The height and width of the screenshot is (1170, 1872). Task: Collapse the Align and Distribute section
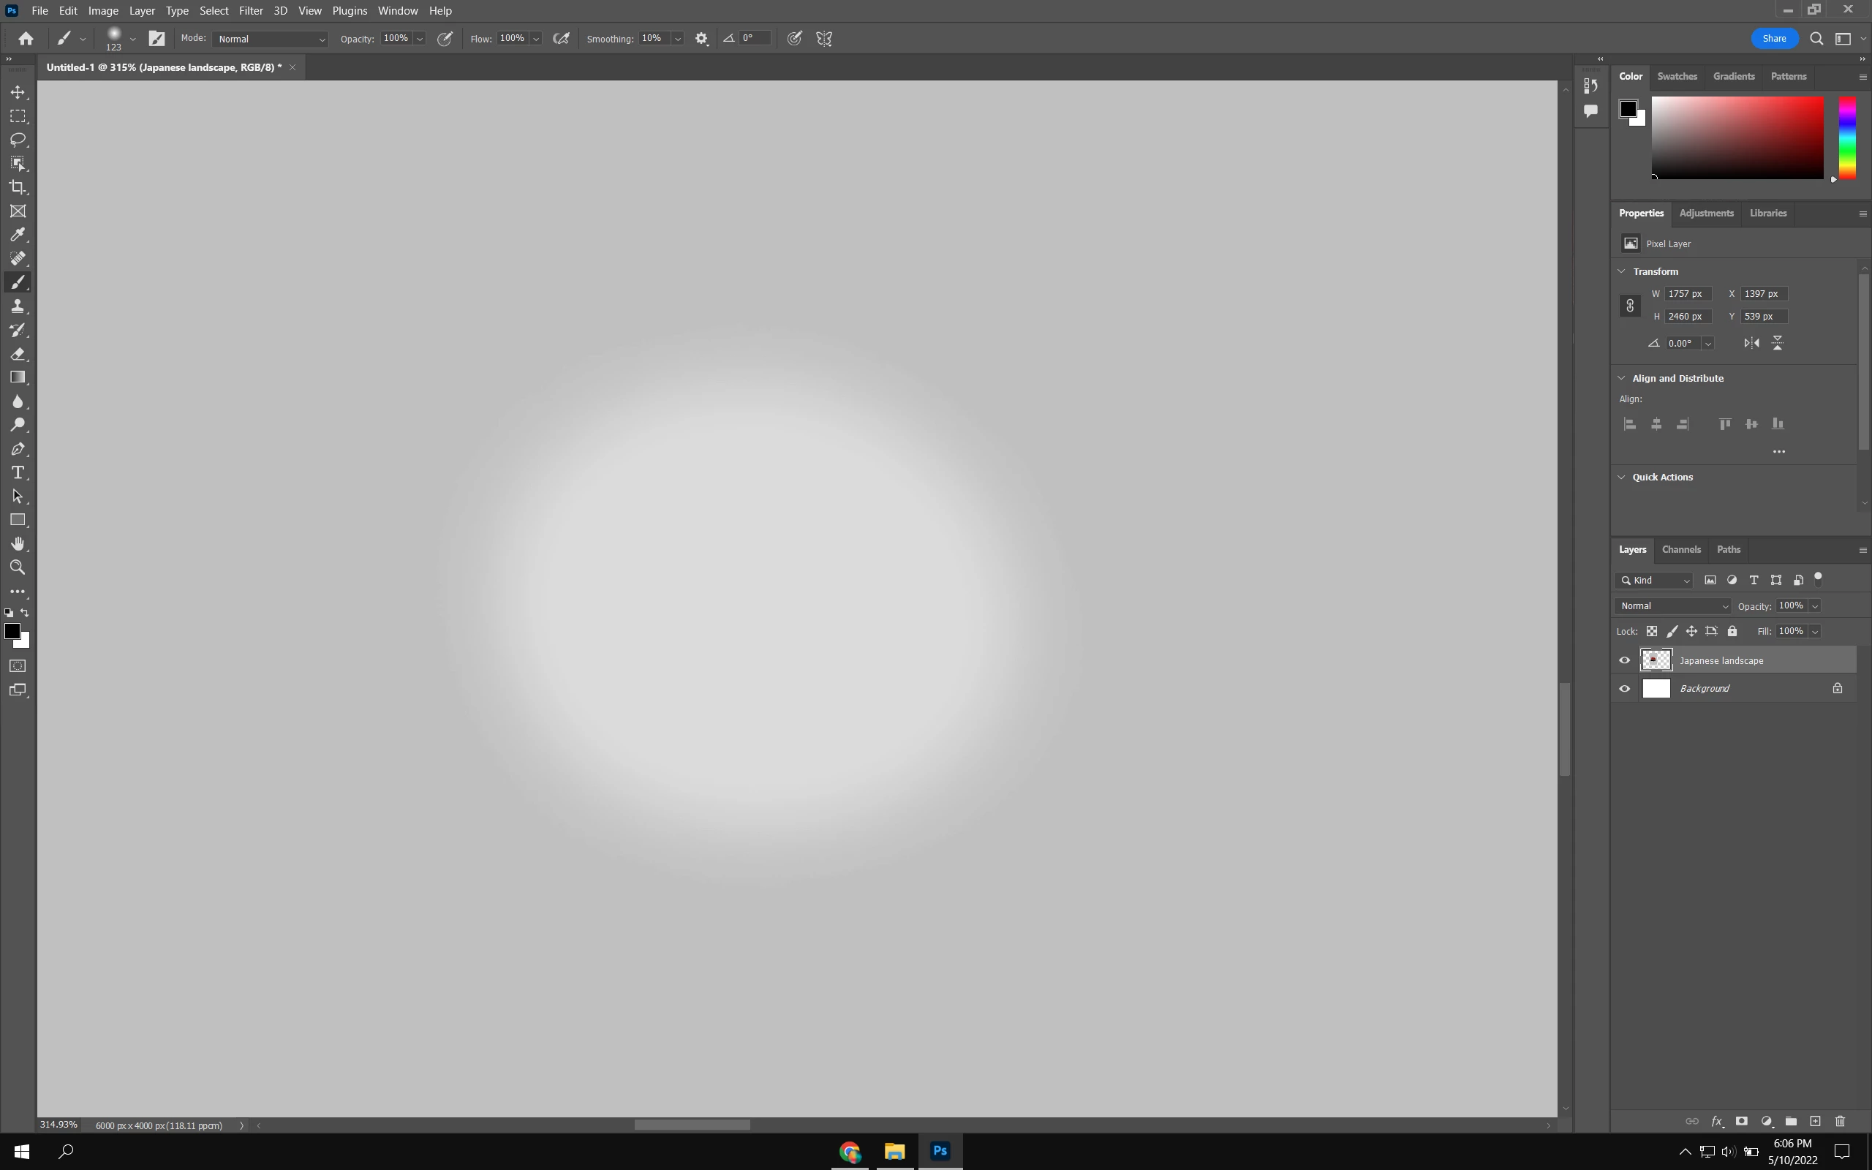pyautogui.click(x=1621, y=378)
